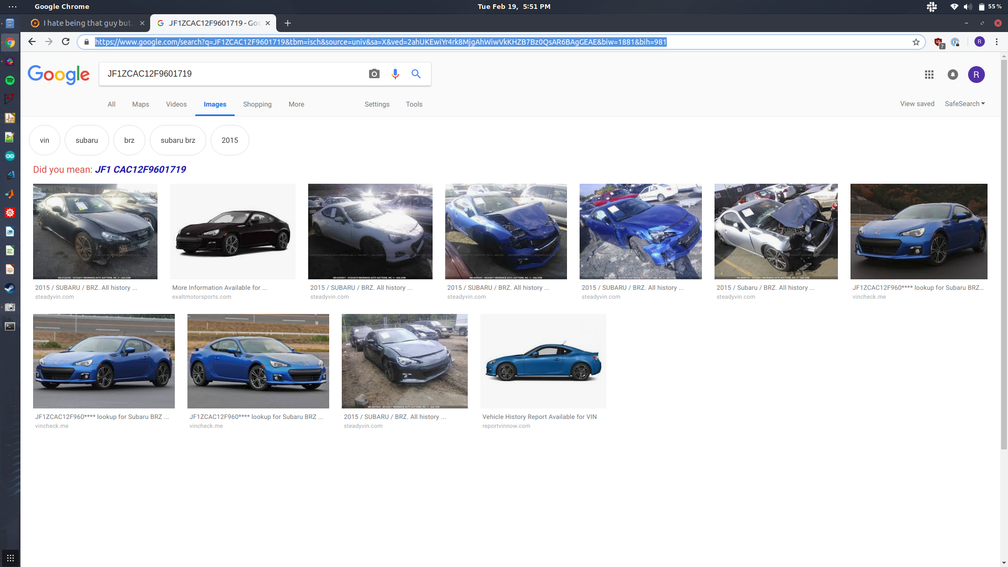Click the browser back arrow
Screen dimensions: 1008x567
tap(32, 41)
